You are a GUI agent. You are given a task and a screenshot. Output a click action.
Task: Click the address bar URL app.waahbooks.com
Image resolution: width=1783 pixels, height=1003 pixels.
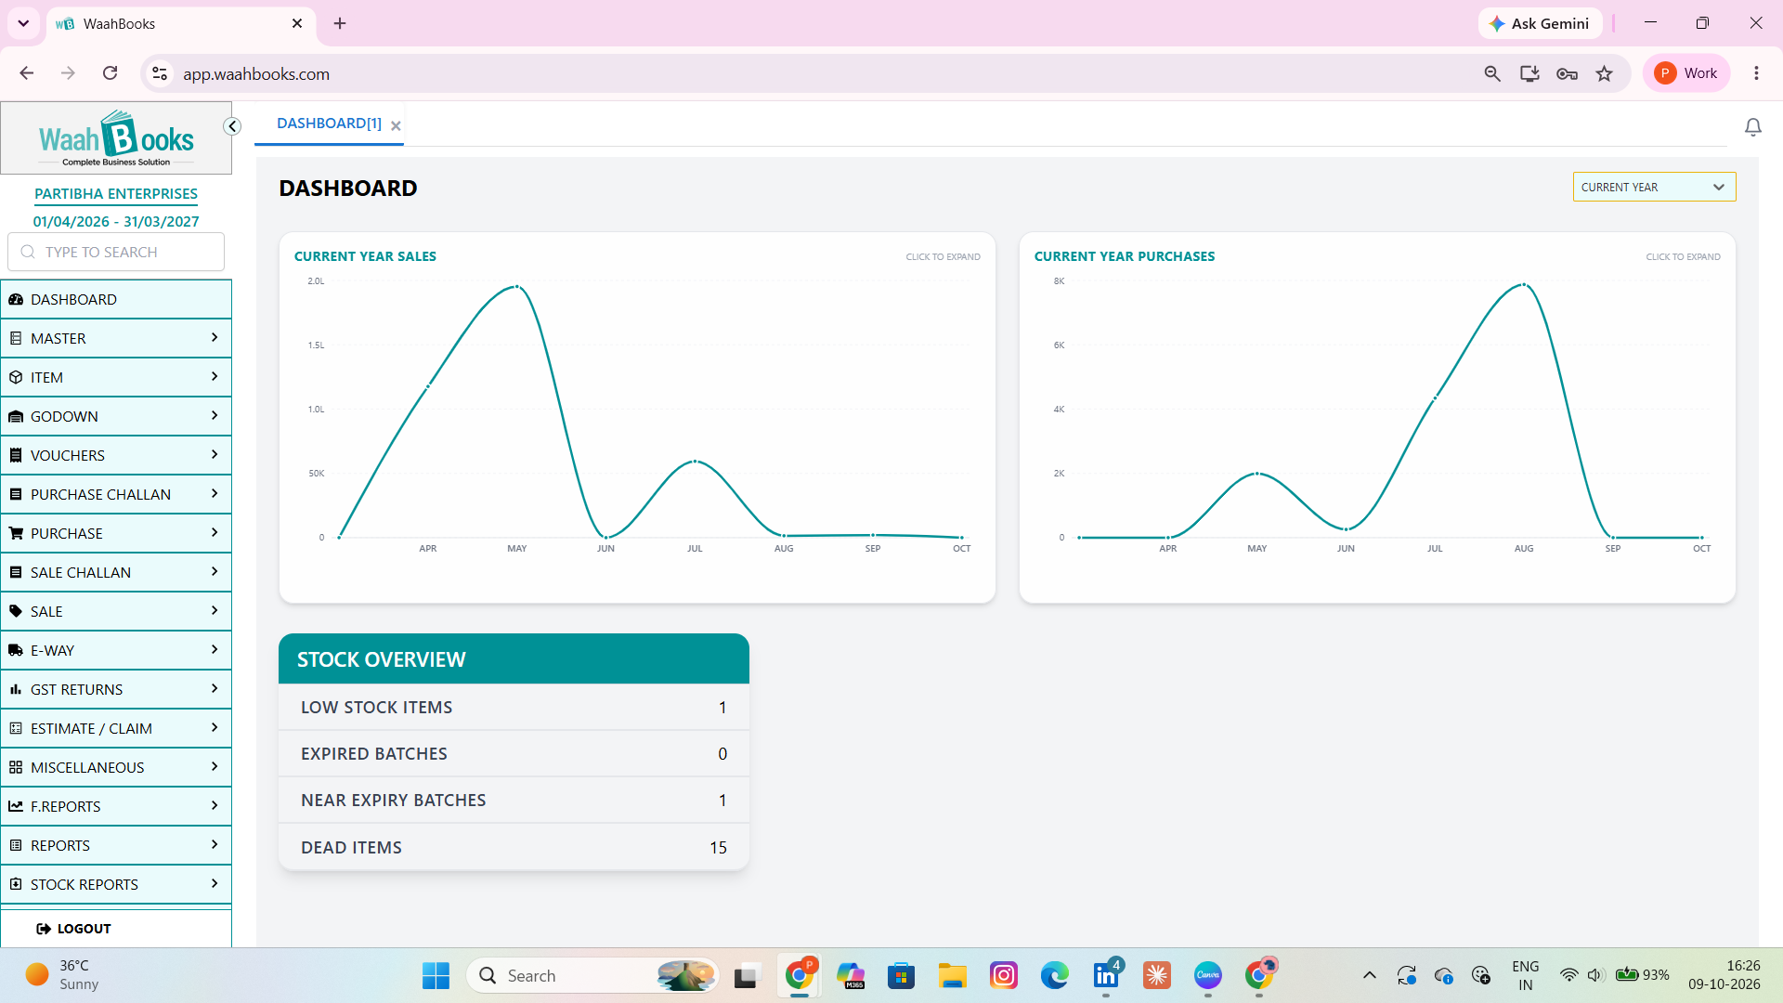pos(256,73)
